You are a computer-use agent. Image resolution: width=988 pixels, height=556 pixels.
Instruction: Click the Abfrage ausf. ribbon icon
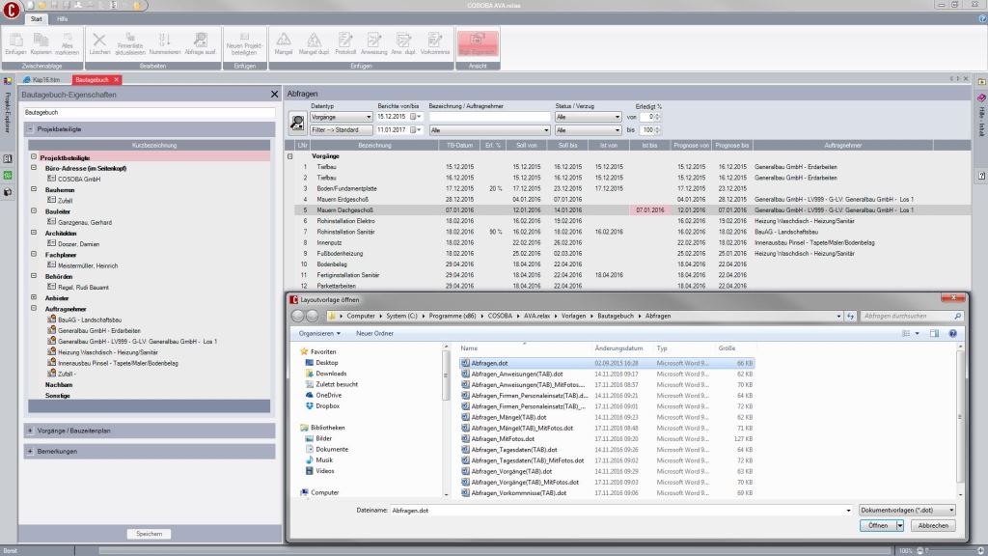coord(201,42)
